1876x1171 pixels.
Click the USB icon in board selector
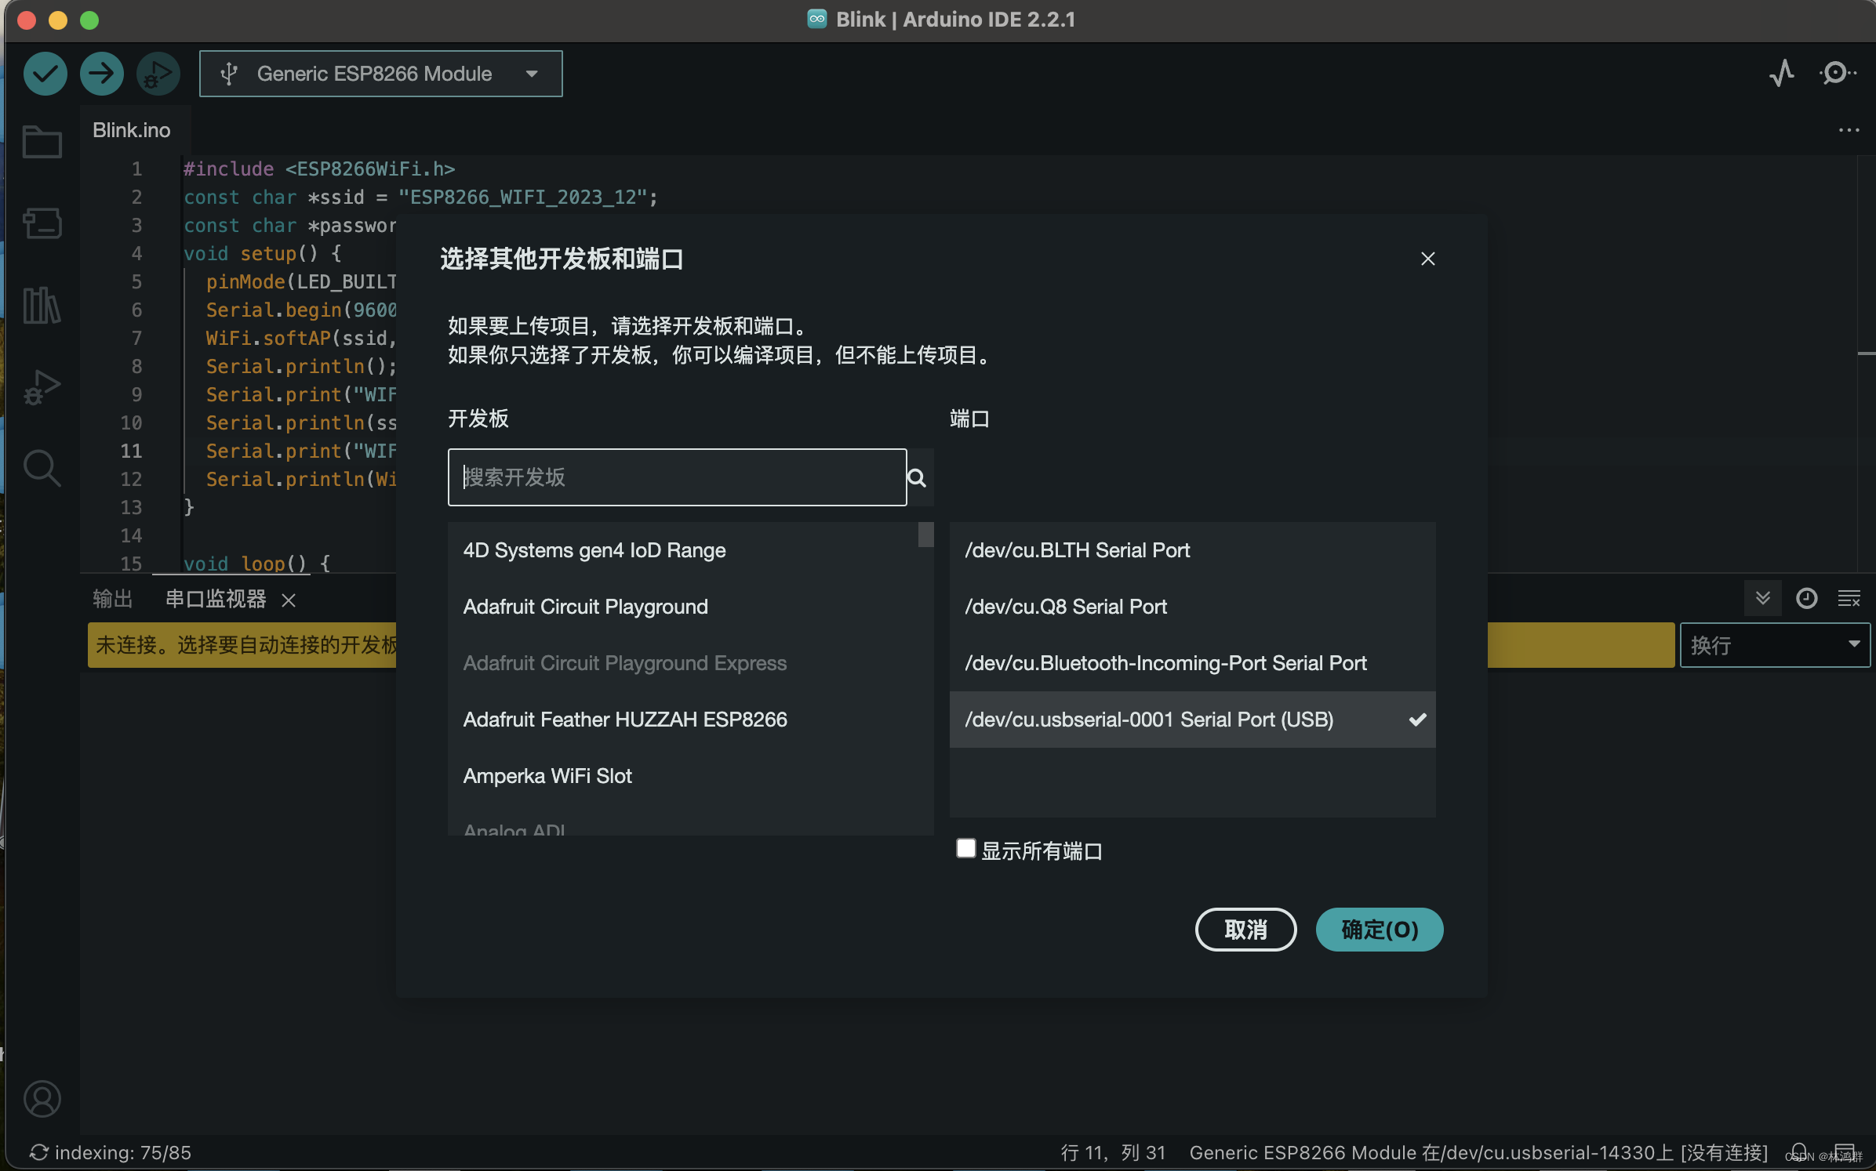[228, 74]
